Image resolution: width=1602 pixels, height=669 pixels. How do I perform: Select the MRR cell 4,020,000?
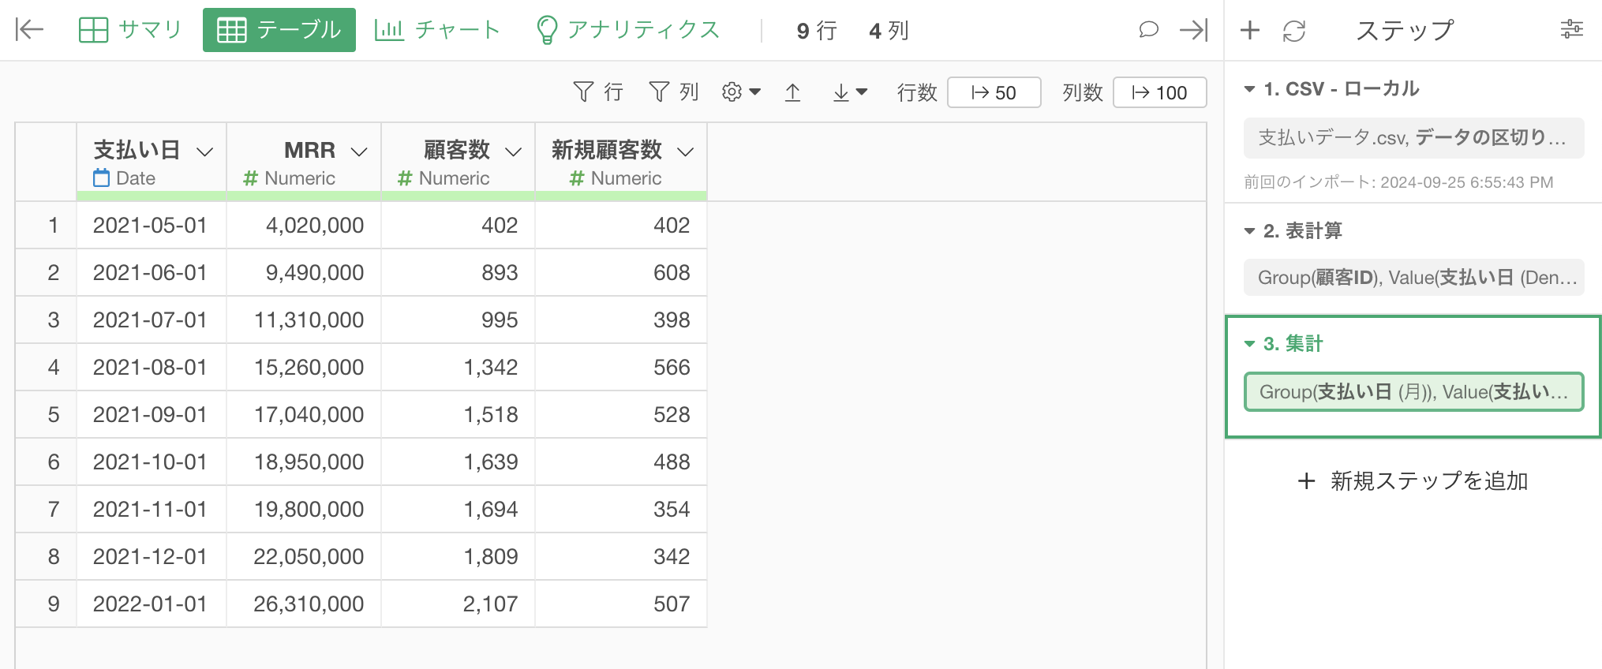[304, 225]
